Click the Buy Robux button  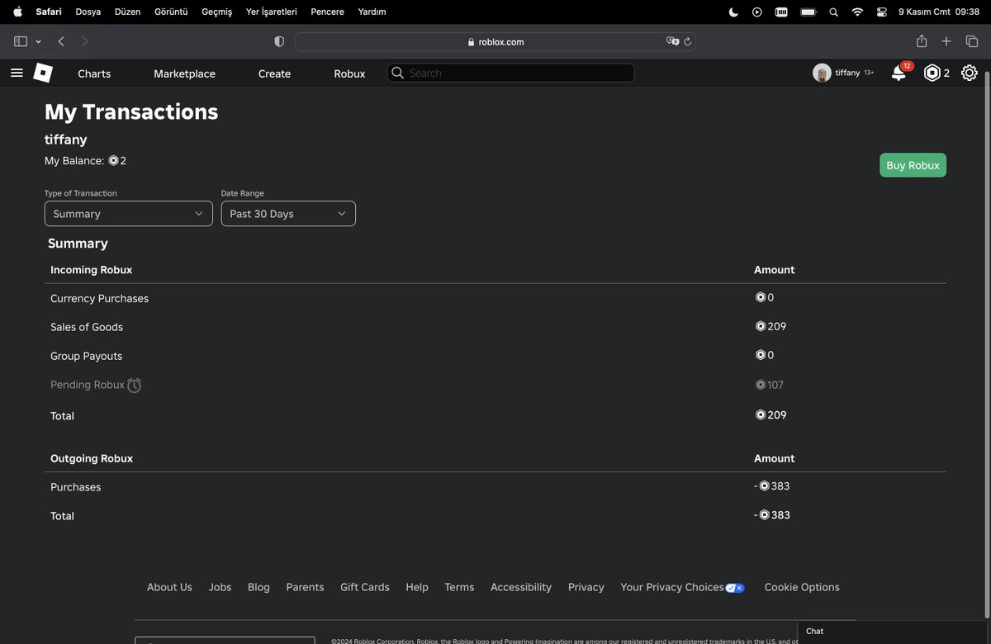tap(913, 165)
